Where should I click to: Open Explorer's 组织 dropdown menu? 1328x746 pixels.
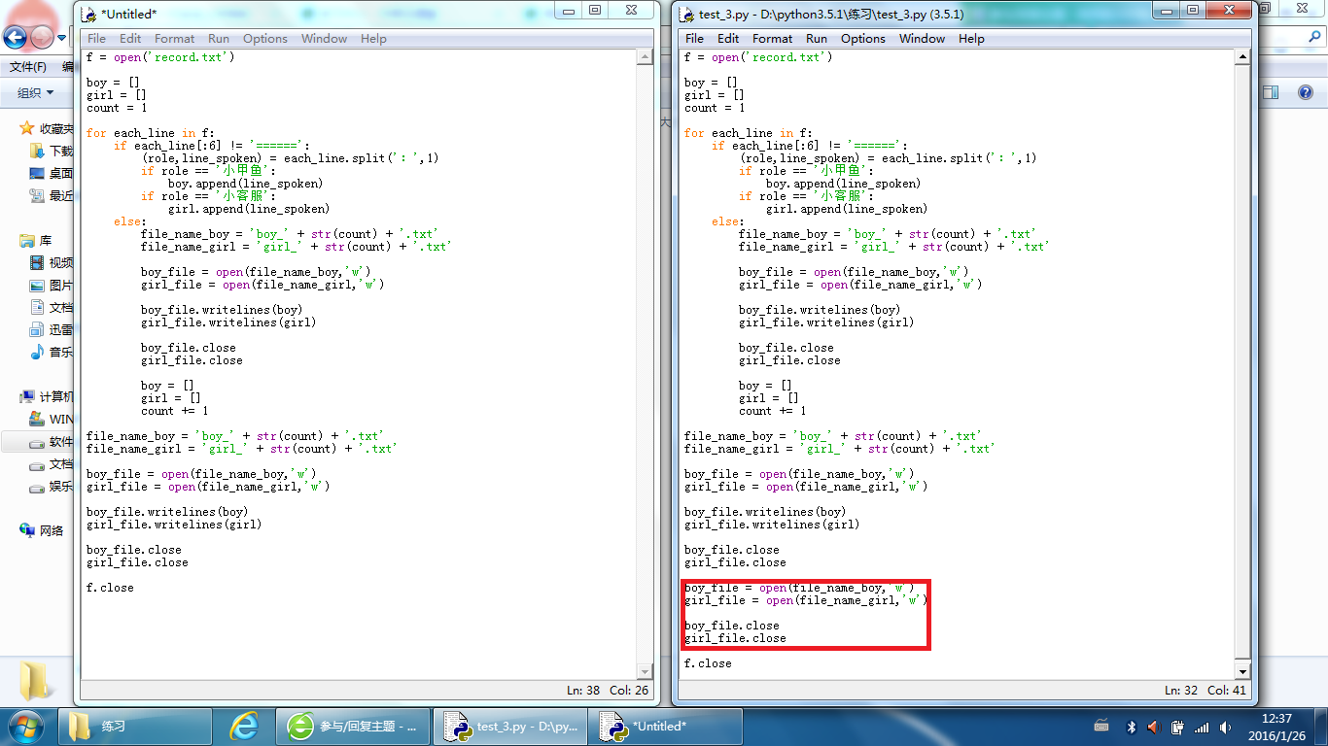point(35,93)
